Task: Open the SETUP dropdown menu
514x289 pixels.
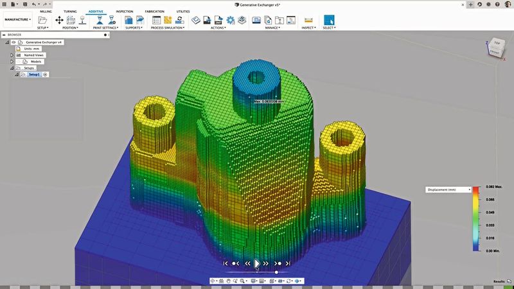Action: tap(42, 28)
